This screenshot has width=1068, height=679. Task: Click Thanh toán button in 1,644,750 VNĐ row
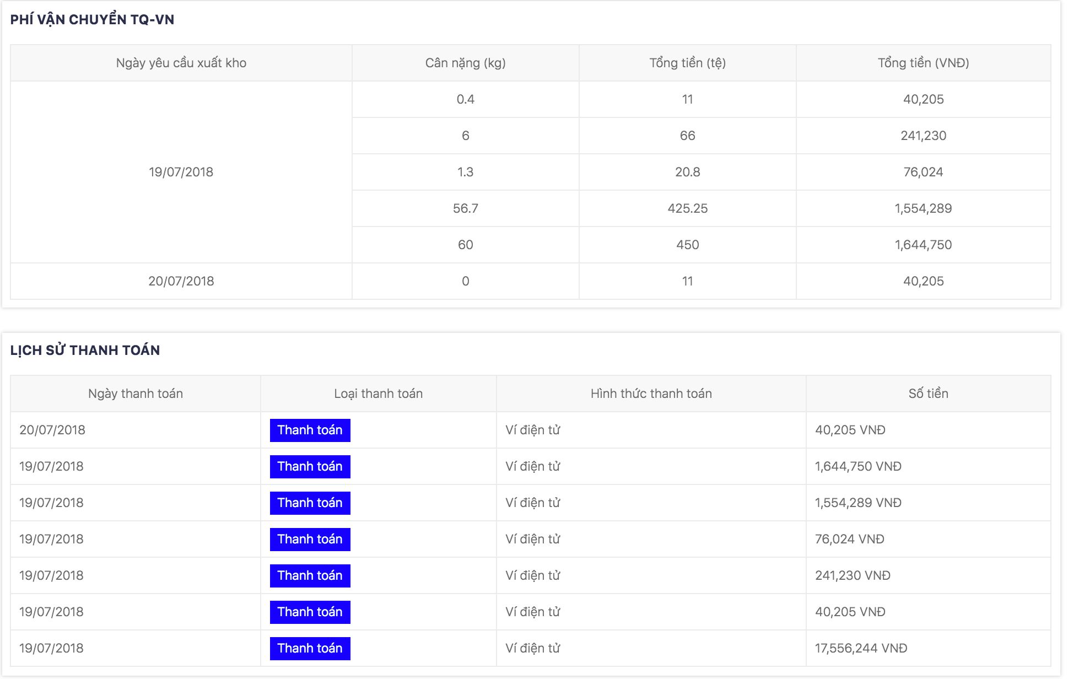(310, 467)
